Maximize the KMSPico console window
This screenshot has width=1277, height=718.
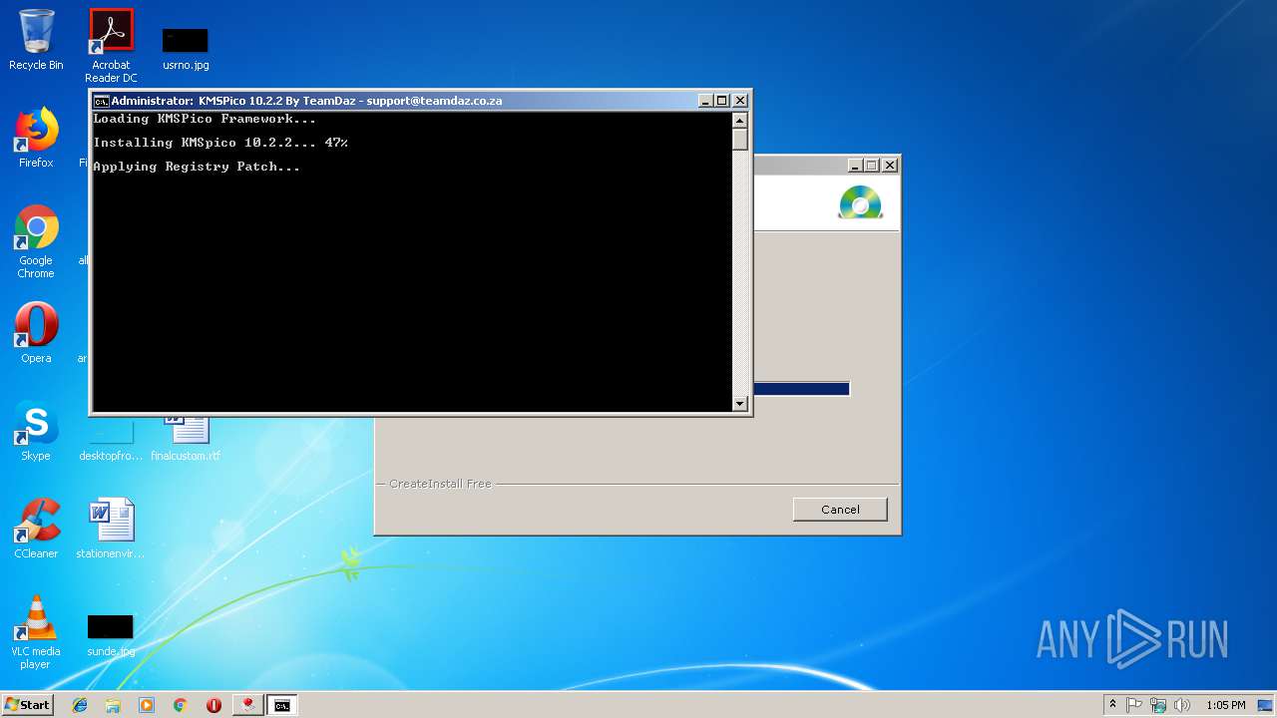click(722, 101)
